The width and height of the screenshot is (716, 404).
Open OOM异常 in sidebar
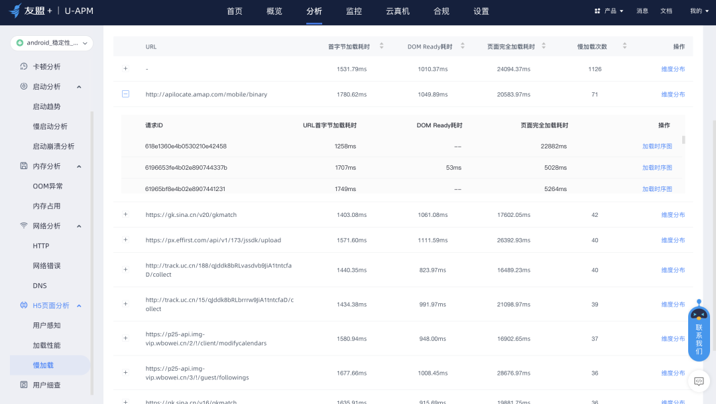tap(48, 186)
